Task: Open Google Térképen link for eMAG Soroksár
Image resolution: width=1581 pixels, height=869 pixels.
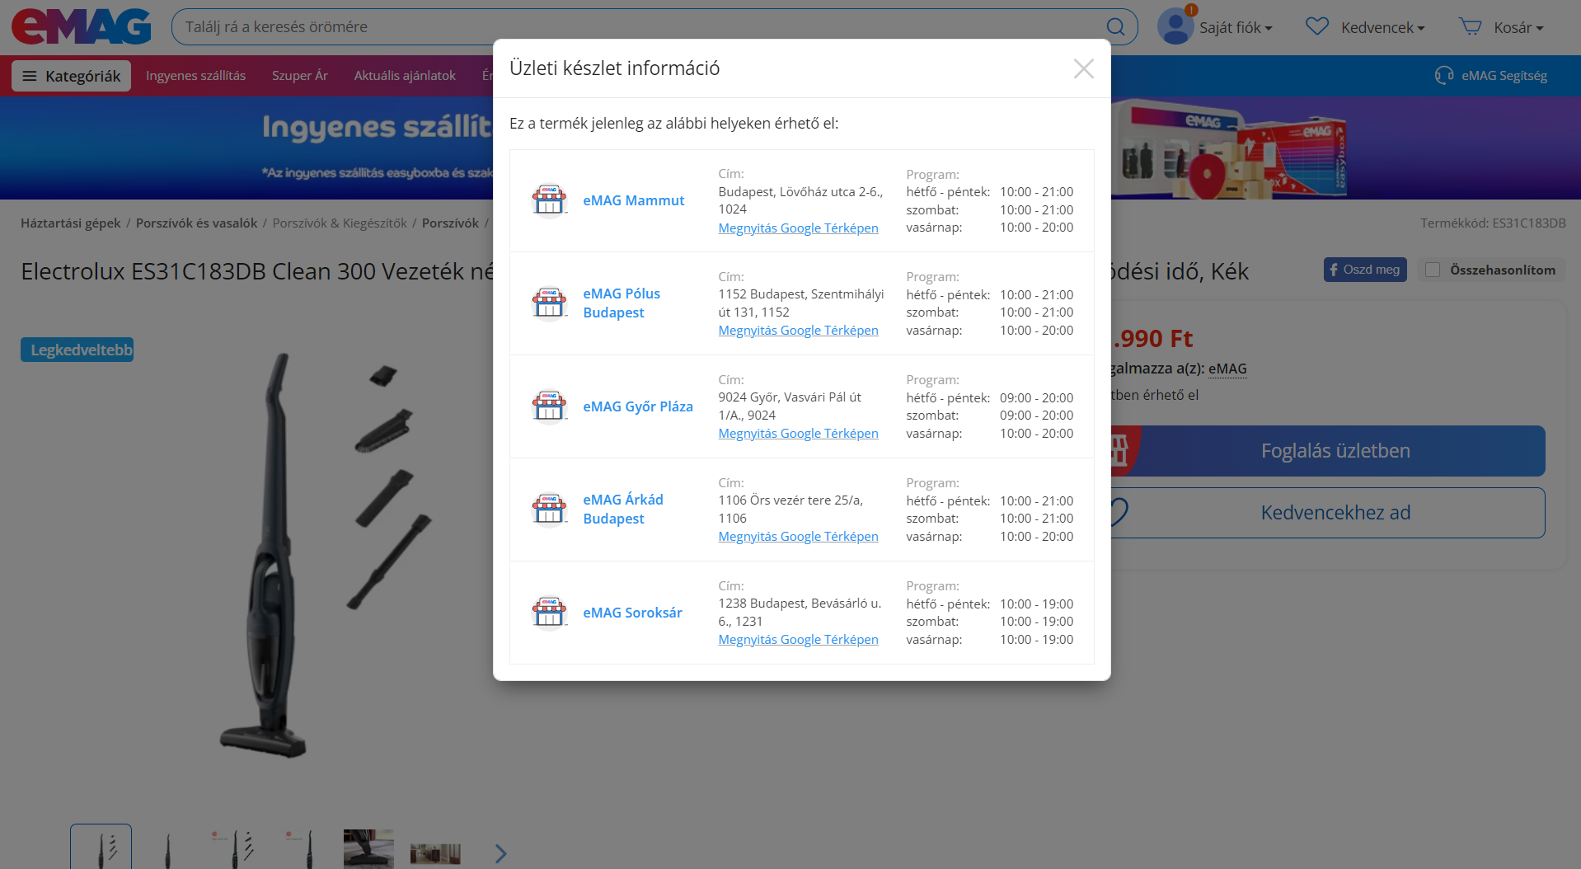Action: (x=798, y=640)
